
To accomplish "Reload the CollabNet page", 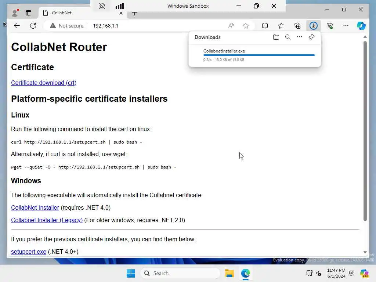I will [x=33, y=26].
